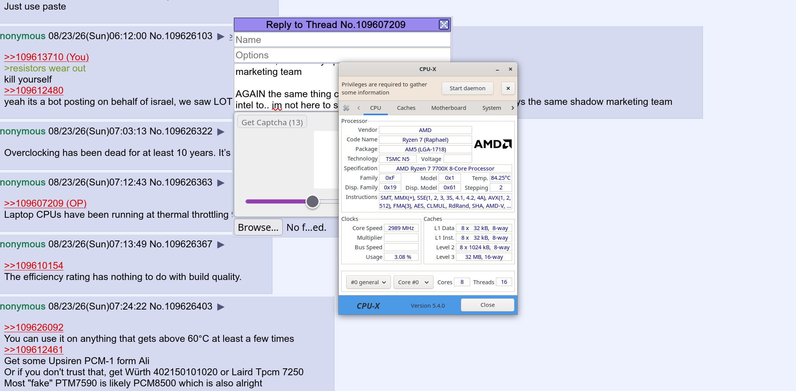796x391 pixels.
Task: Open post menu arrow for No.109626403
Action: point(221,307)
